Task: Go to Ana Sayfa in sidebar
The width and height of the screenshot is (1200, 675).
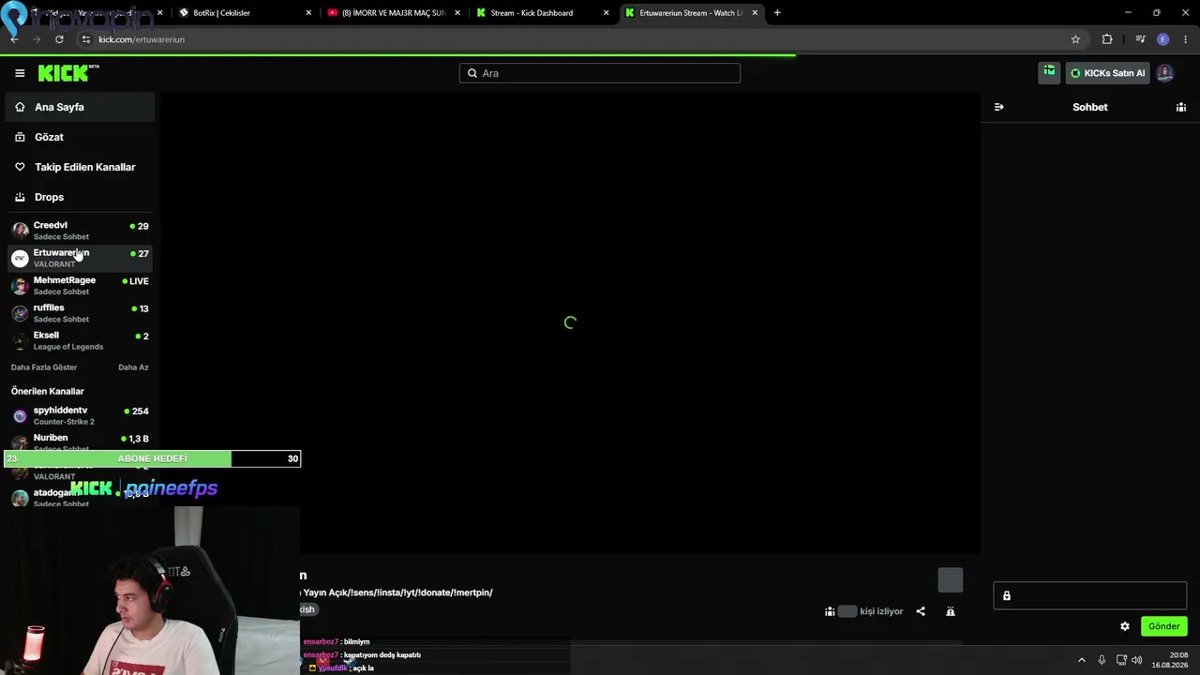Action: pyautogui.click(x=80, y=107)
